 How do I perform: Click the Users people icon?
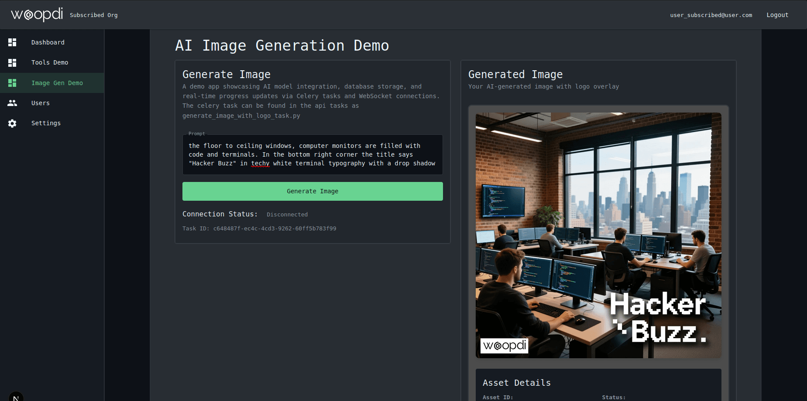[x=12, y=103]
